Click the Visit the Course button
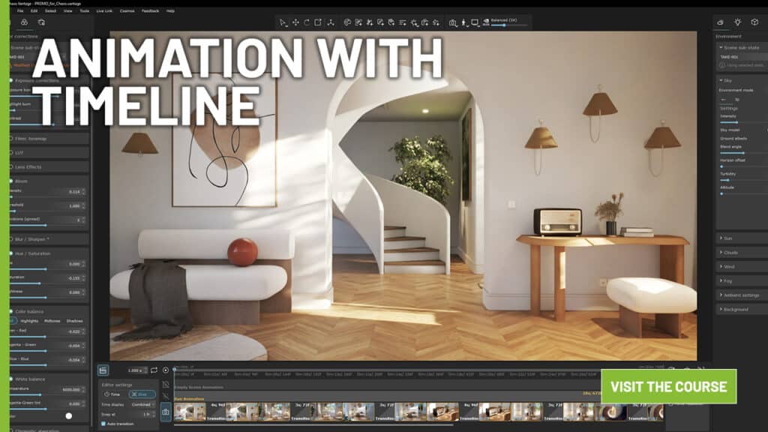Image resolution: width=768 pixels, height=432 pixels. coord(668,386)
